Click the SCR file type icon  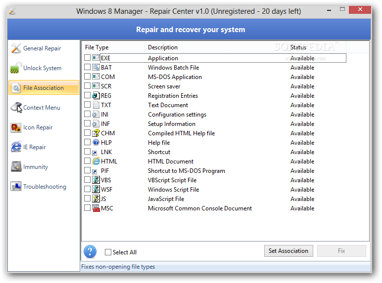pyautogui.click(x=96, y=86)
